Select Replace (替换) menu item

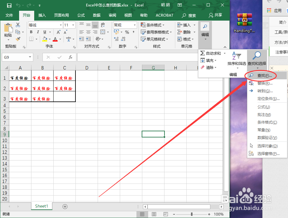[x=267, y=83]
